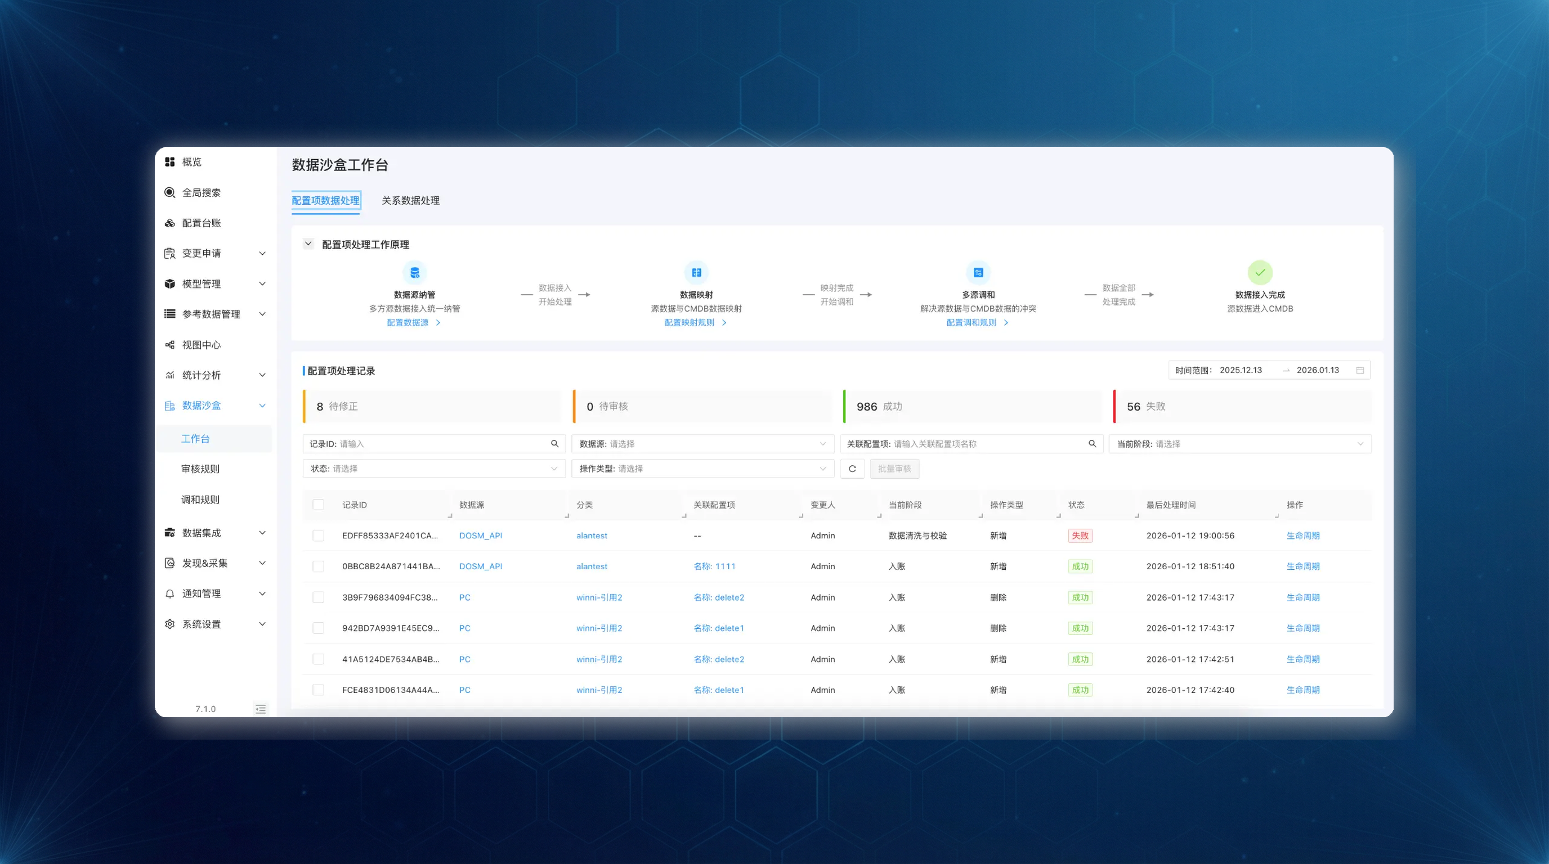Select checkbox for record 3B9F796834094FC38

pos(318,597)
